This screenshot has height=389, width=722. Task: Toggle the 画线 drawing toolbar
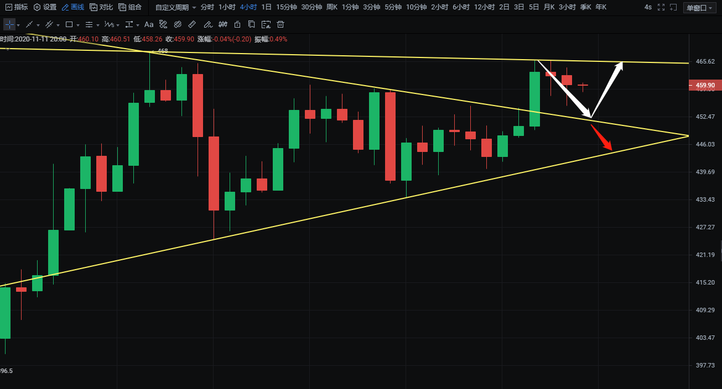coord(73,7)
